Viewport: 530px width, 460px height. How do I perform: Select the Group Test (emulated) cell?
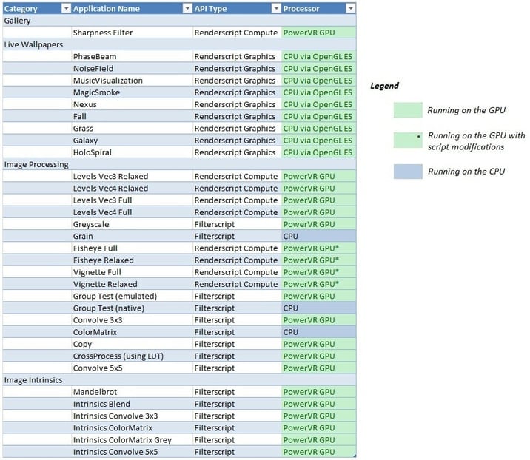[132, 297]
